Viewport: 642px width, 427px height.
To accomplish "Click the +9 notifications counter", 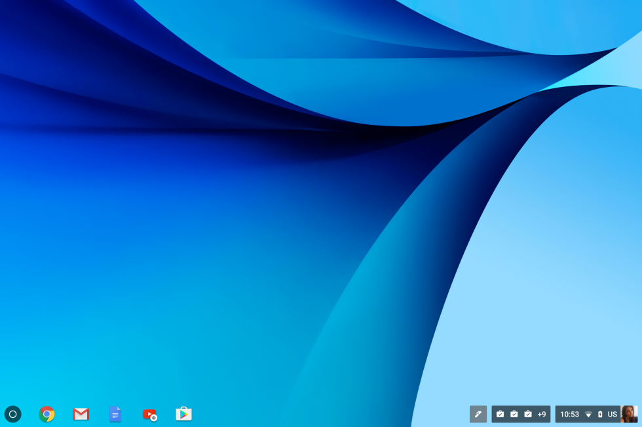I will coord(542,415).
